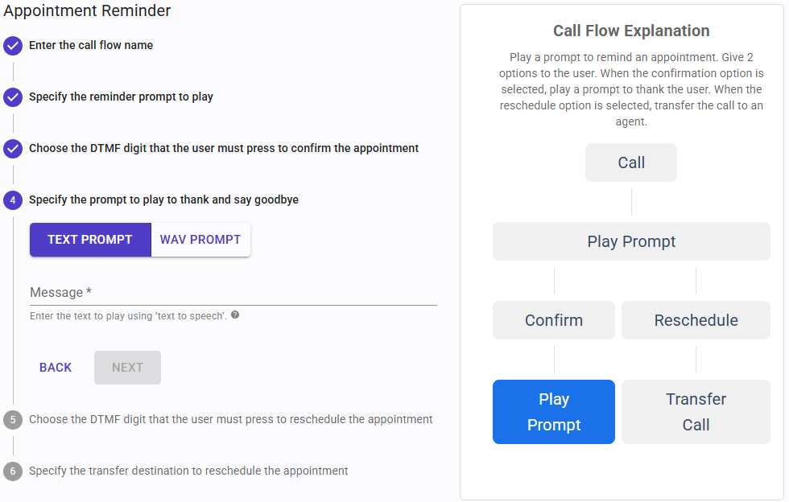789x502 pixels.
Task: Switch to the WAV PROMPT option
Action: (200, 240)
